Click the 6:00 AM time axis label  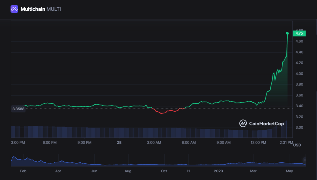click(189, 143)
